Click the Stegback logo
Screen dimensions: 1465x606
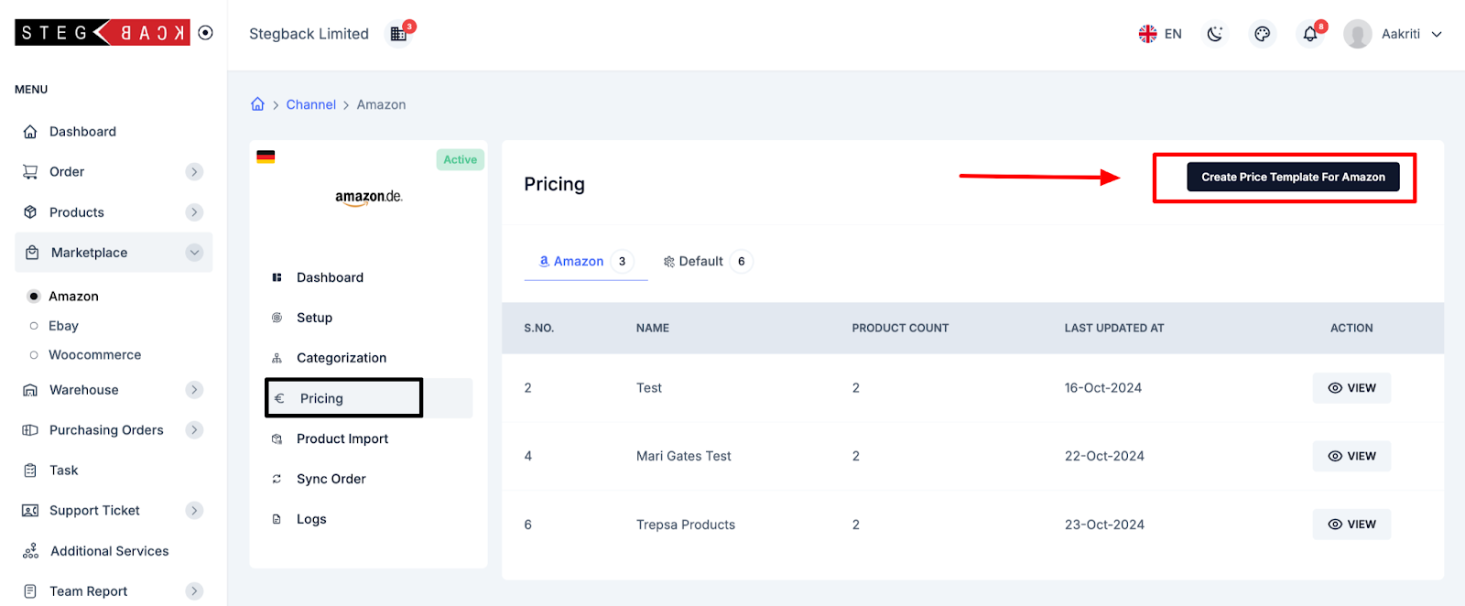click(x=103, y=33)
